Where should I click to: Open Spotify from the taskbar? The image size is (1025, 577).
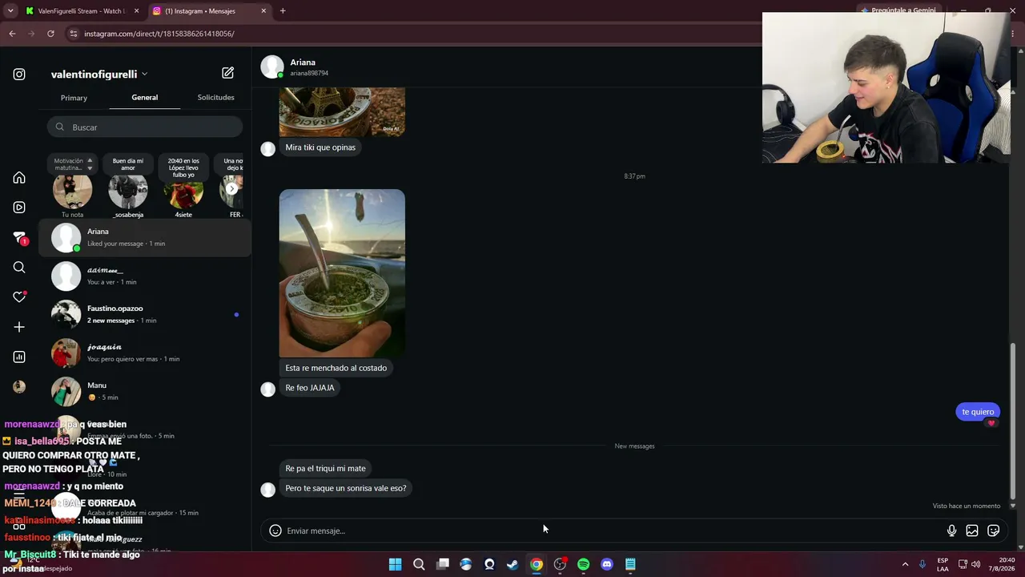point(584,564)
